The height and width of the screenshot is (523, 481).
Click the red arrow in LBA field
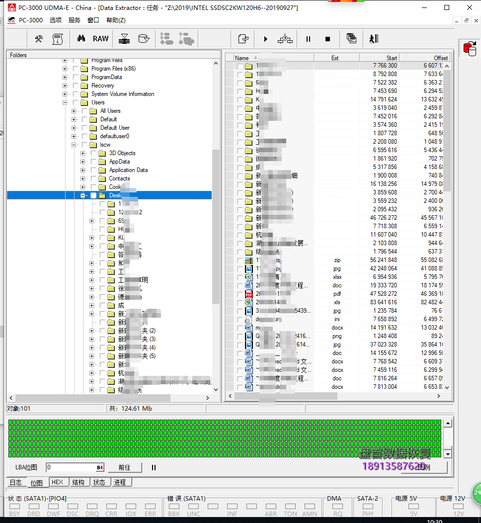(100, 468)
